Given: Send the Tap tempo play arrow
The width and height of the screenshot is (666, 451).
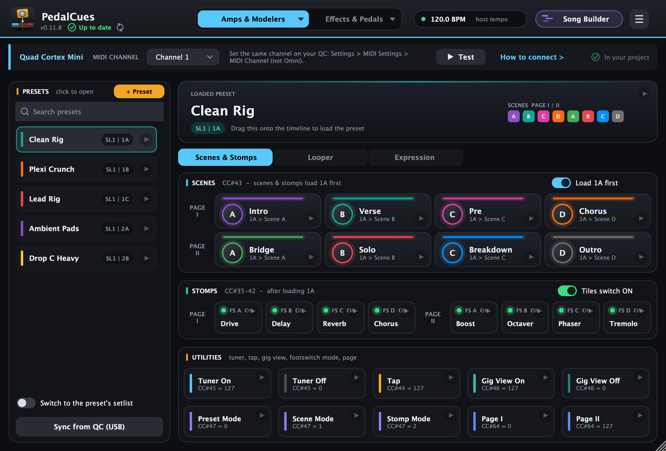Looking at the screenshot, I should point(451,377).
